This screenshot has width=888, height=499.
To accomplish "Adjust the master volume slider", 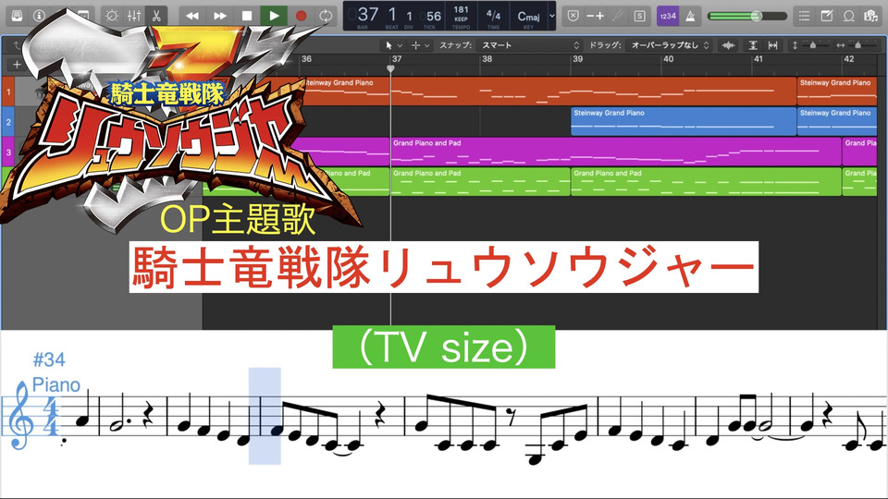I will click(747, 17).
